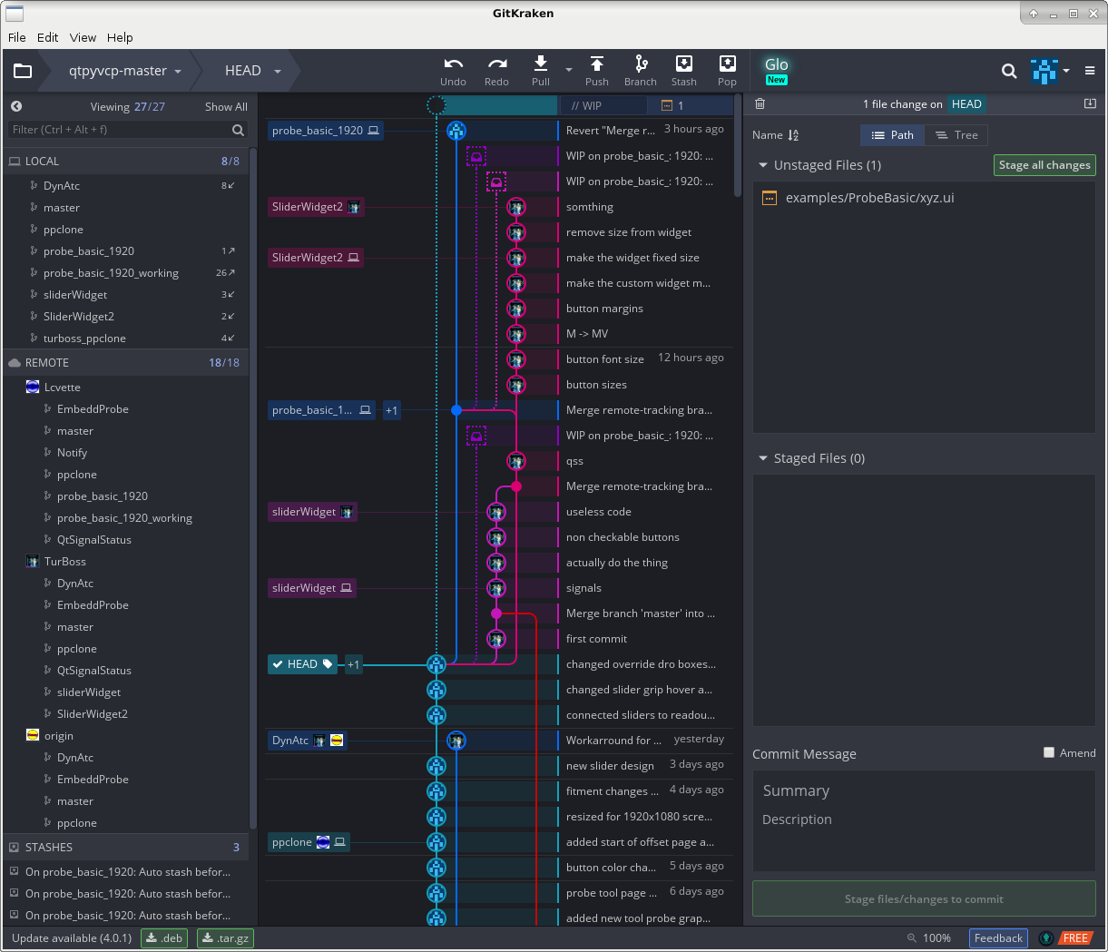Image resolution: width=1108 pixels, height=952 pixels.
Task: Open the Feedback button in status bar
Action: [x=998, y=938]
